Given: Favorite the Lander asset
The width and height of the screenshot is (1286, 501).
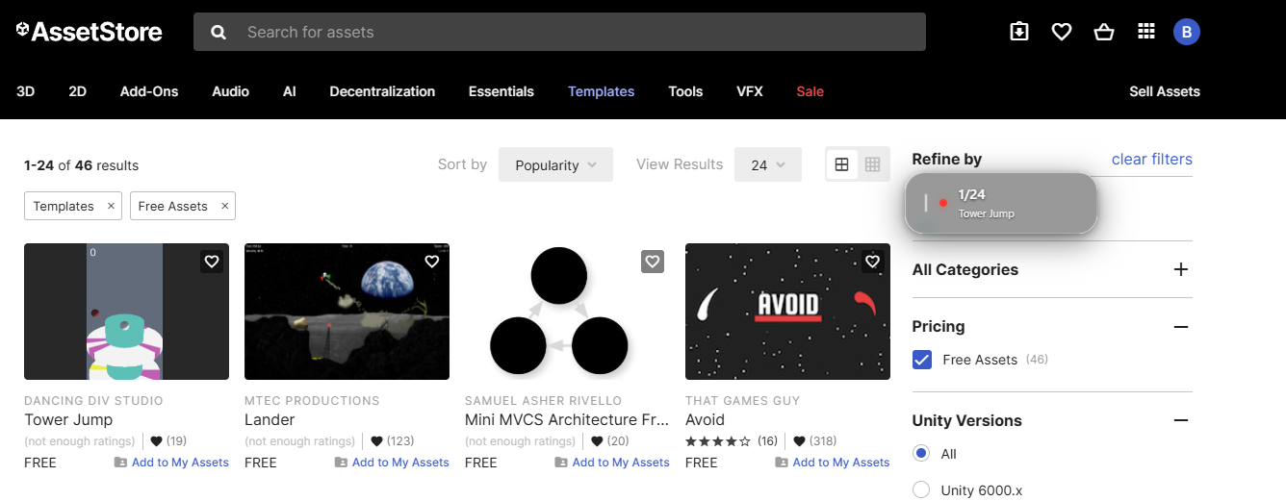Looking at the screenshot, I should point(432,262).
